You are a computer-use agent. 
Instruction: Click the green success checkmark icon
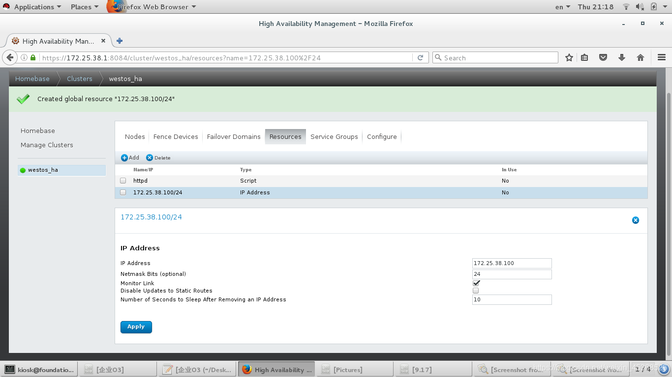click(x=23, y=99)
